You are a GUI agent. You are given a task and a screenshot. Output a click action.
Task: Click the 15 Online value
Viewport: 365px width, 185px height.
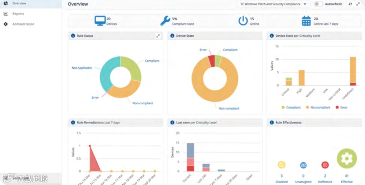(x=252, y=19)
